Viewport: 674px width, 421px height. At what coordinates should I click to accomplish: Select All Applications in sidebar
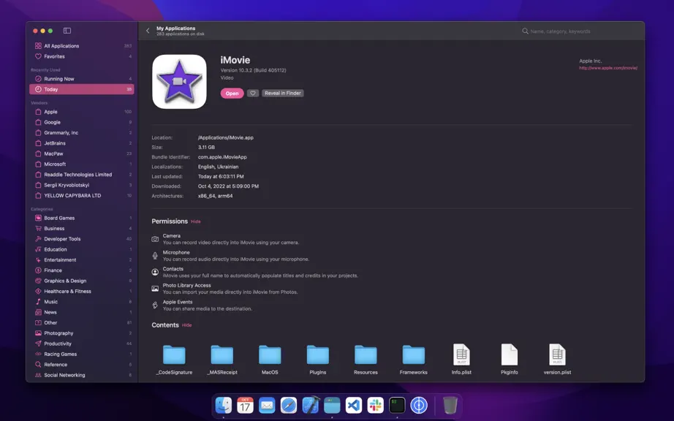[x=82, y=46]
